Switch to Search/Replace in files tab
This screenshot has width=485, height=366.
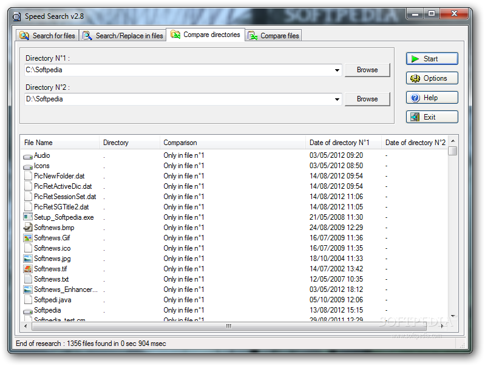tap(123, 36)
